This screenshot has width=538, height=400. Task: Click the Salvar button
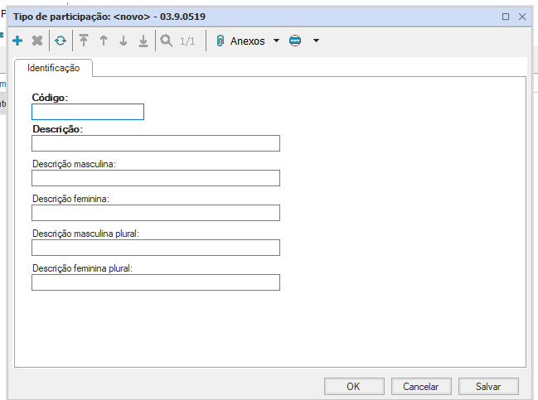point(488,386)
